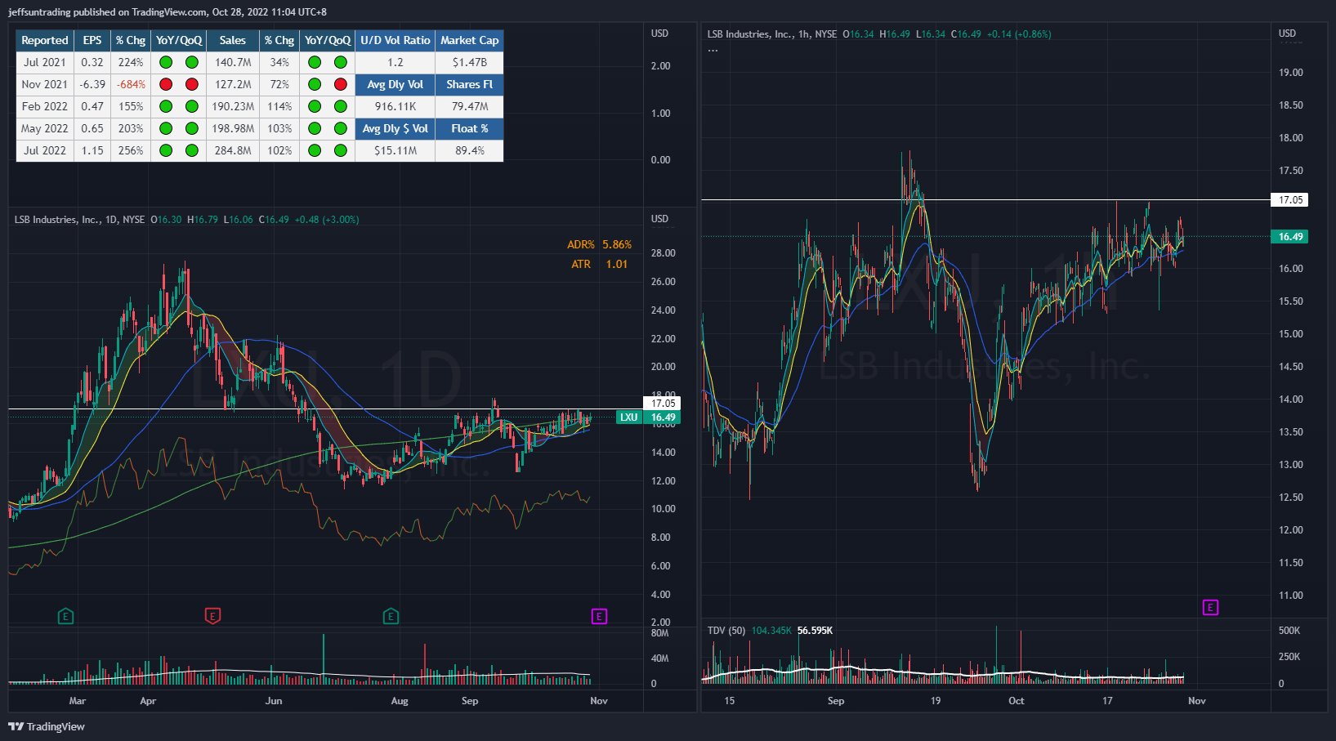
Task: Click the Apr label on daily time axis
Action: 148,701
